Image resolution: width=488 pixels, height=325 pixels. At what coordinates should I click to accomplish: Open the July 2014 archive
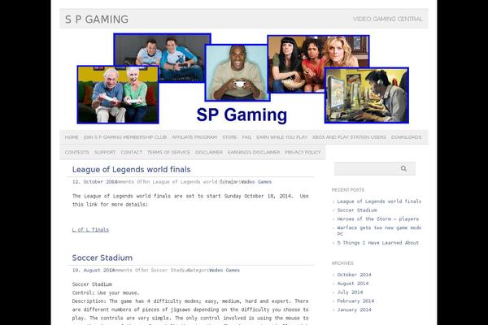tap(350, 292)
